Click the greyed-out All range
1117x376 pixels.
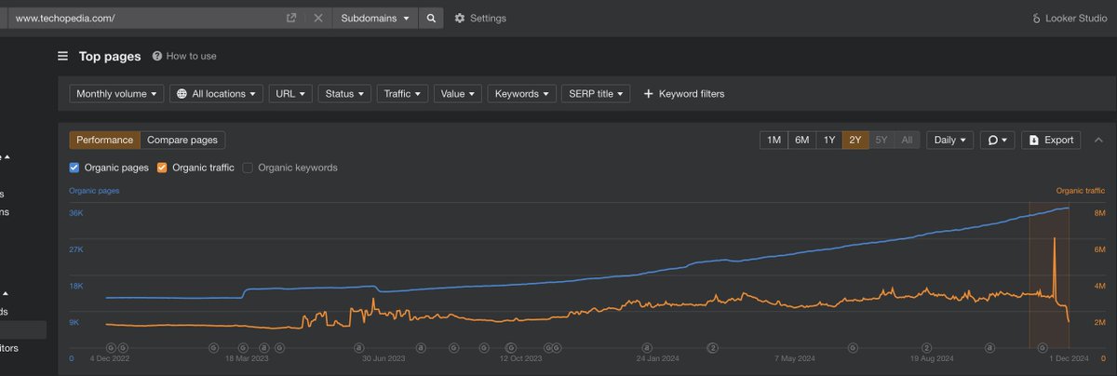[x=908, y=140]
